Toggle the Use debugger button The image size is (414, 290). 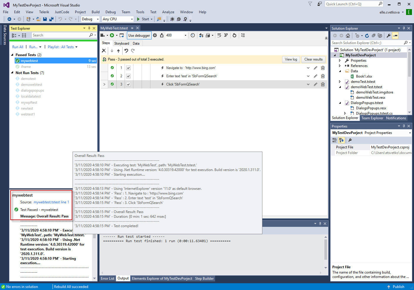point(139,35)
